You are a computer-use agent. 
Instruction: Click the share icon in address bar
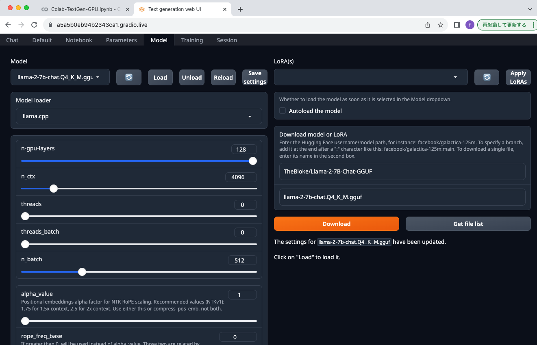[x=428, y=25]
